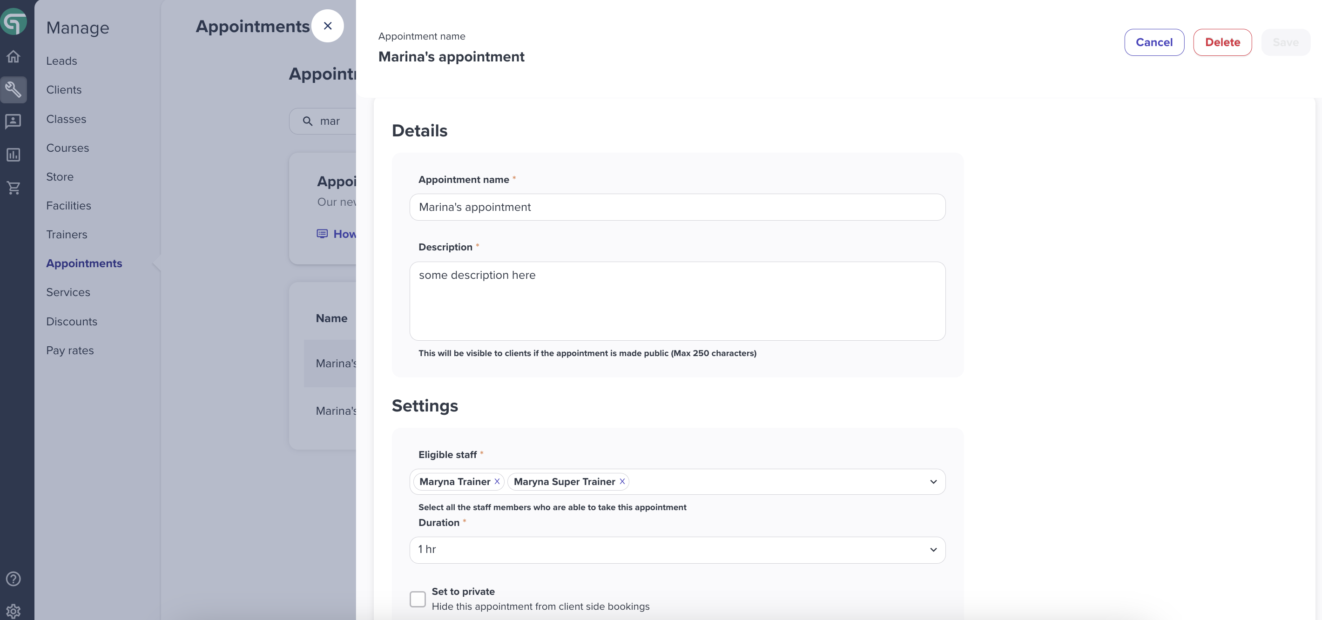This screenshot has width=1322, height=620.
Task: Open the Reports chart icon
Action: click(13, 155)
